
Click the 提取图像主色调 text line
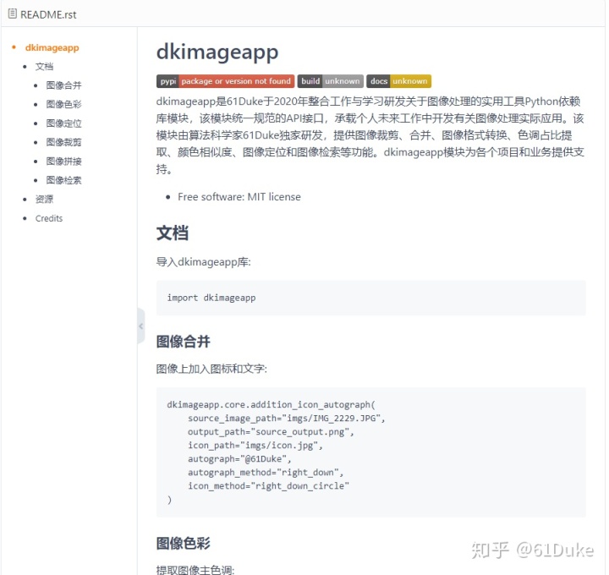[195, 570]
